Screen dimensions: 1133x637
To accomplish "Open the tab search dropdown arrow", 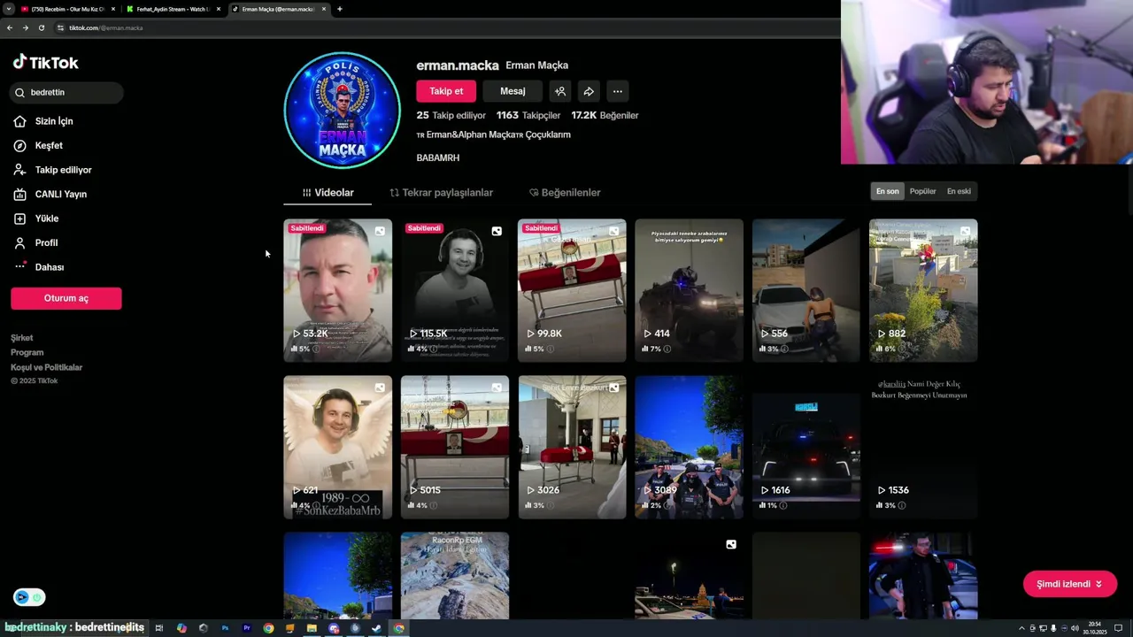I will (8, 9).
